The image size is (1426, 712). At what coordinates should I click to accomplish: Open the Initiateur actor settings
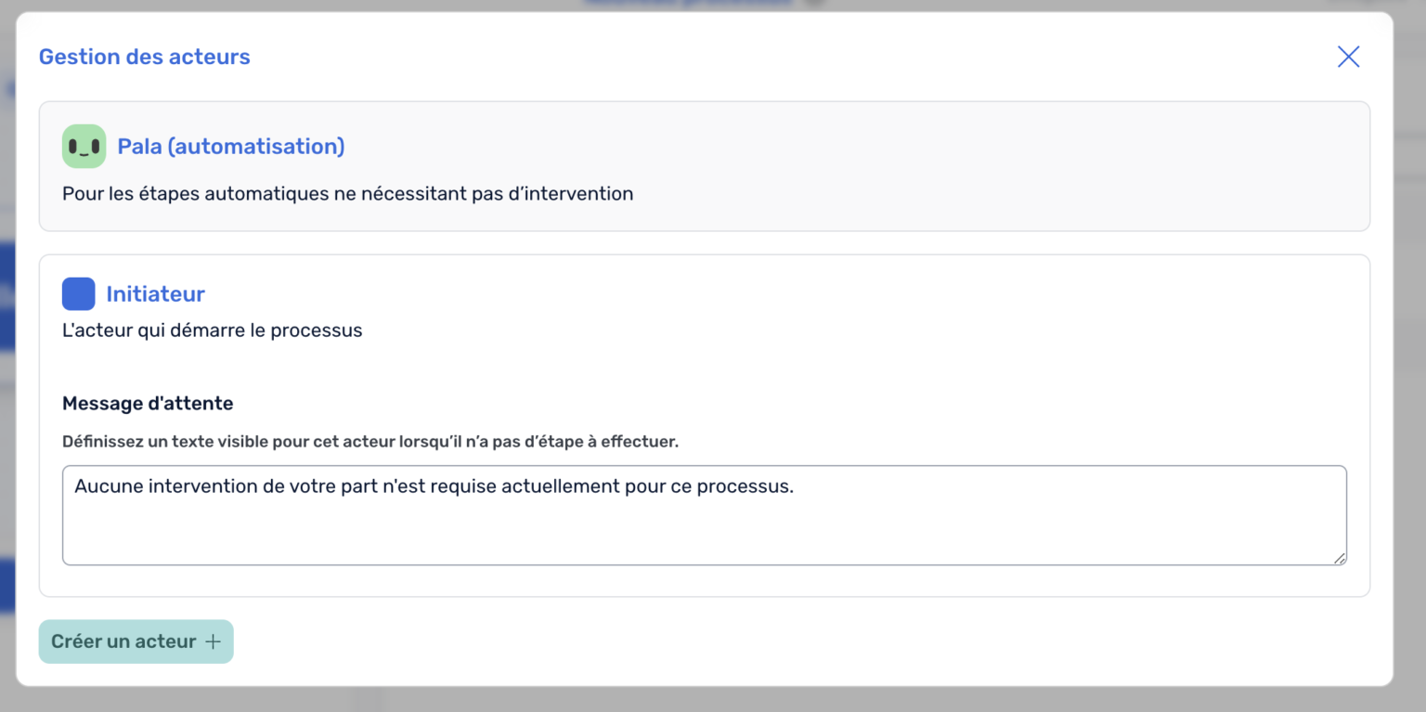155,293
